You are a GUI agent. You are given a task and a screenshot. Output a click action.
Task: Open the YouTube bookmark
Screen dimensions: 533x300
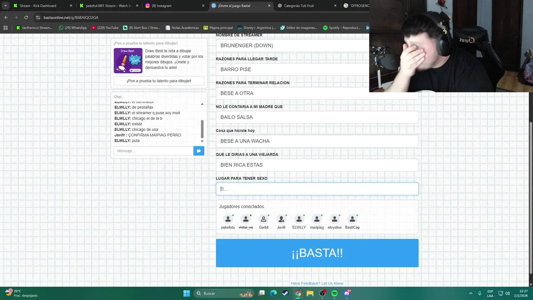pos(105,28)
